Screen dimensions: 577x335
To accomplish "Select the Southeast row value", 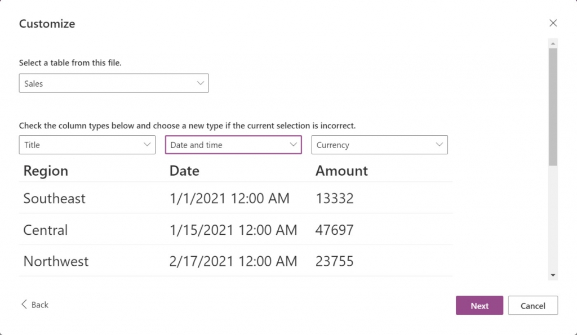I will click(x=54, y=198).
